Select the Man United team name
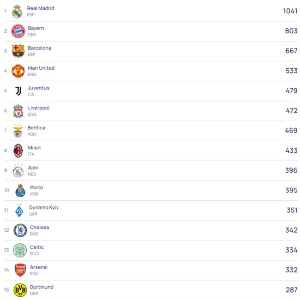The height and width of the screenshot is (300, 300). pos(41,68)
